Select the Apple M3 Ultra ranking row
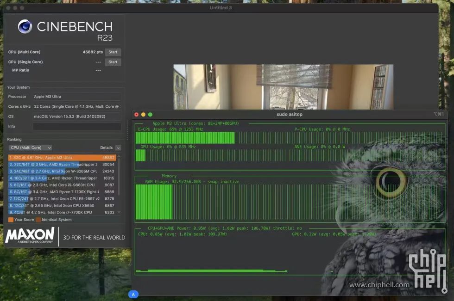The image size is (454, 301). click(x=62, y=157)
